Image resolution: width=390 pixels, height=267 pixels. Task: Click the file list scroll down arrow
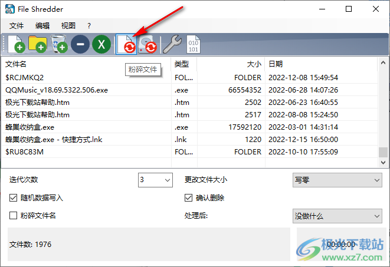[383, 163]
